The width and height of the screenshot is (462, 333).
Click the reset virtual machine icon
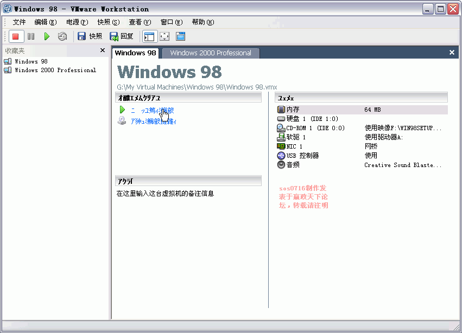tap(62, 36)
